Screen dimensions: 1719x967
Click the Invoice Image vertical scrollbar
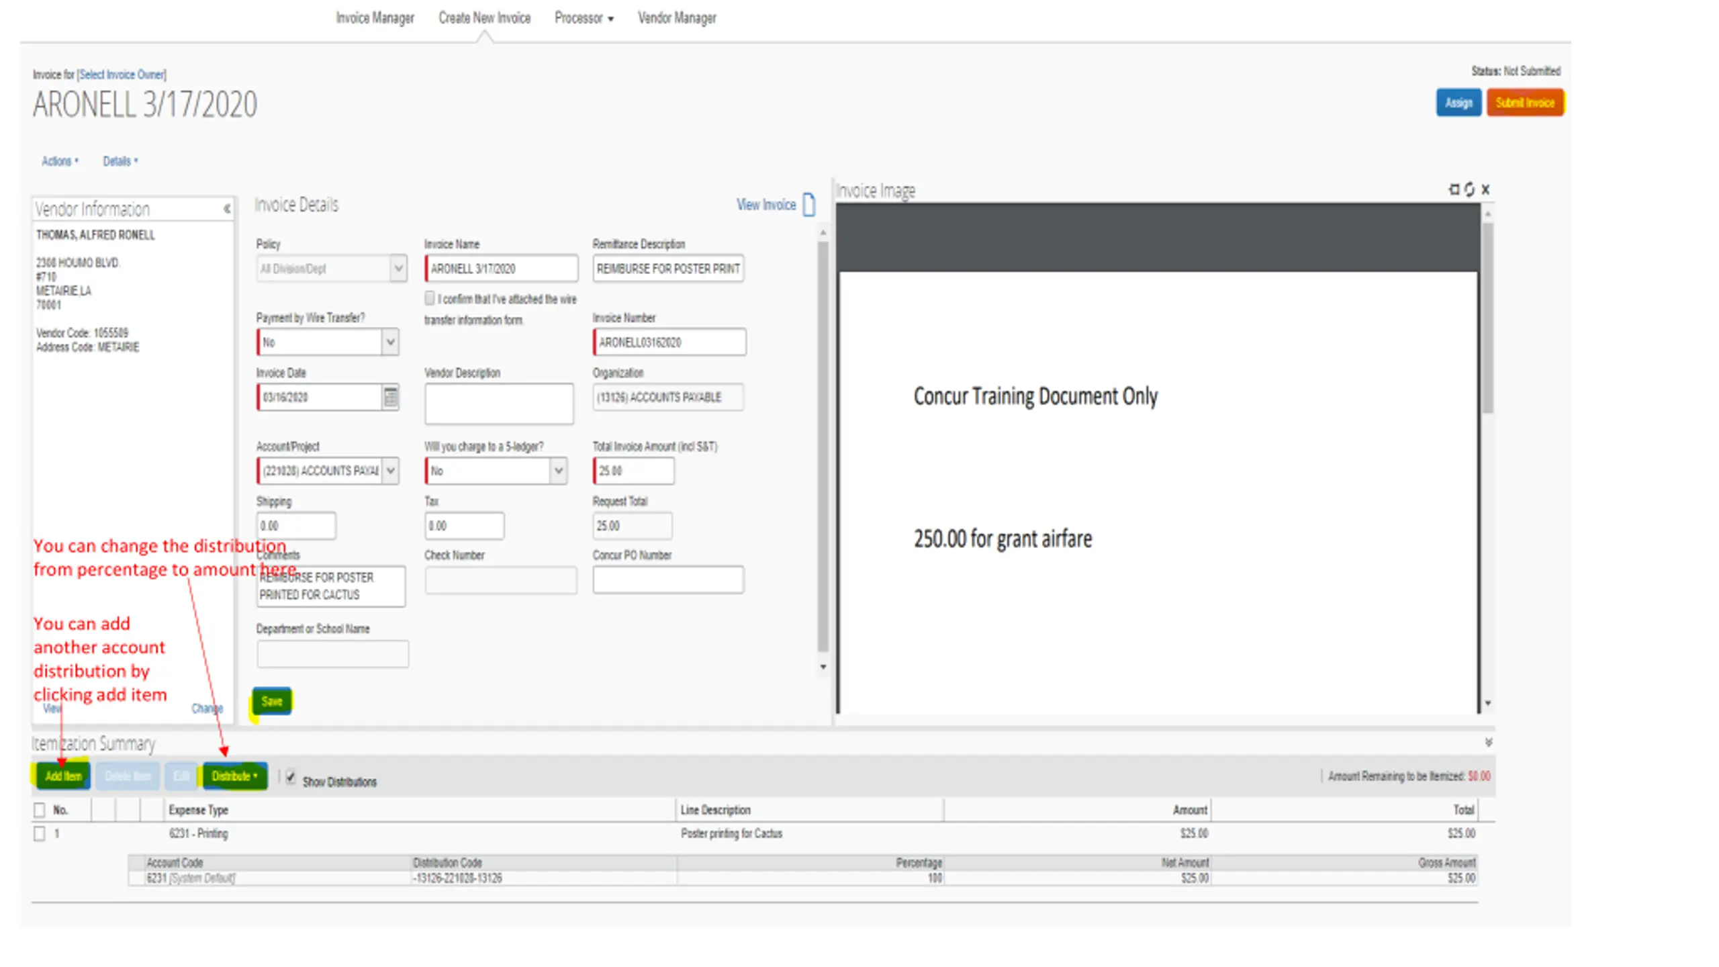tap(1488, 319)
